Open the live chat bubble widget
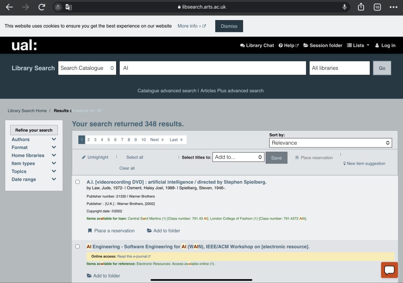403x283 pixels. [389, 270]
